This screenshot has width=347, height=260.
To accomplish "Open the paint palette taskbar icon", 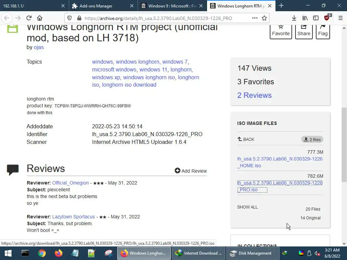I will (x=108, y=253).
